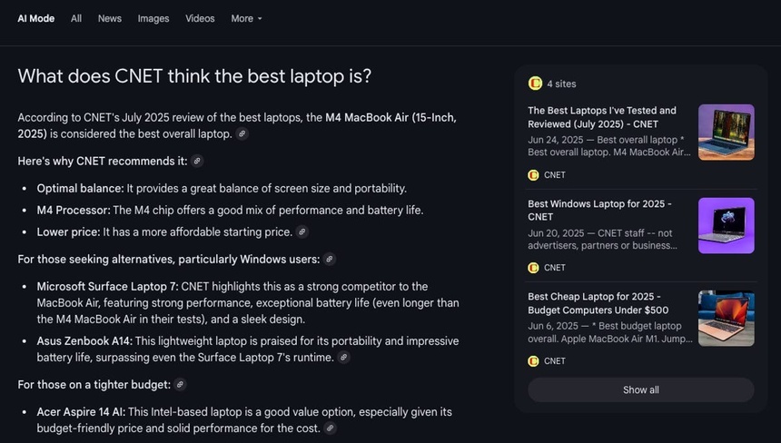The height and width of the screenshot is (443, 781).
Task: Click link icon beside 'For those on a tighter budget'
Action: [x=180, y=385]
